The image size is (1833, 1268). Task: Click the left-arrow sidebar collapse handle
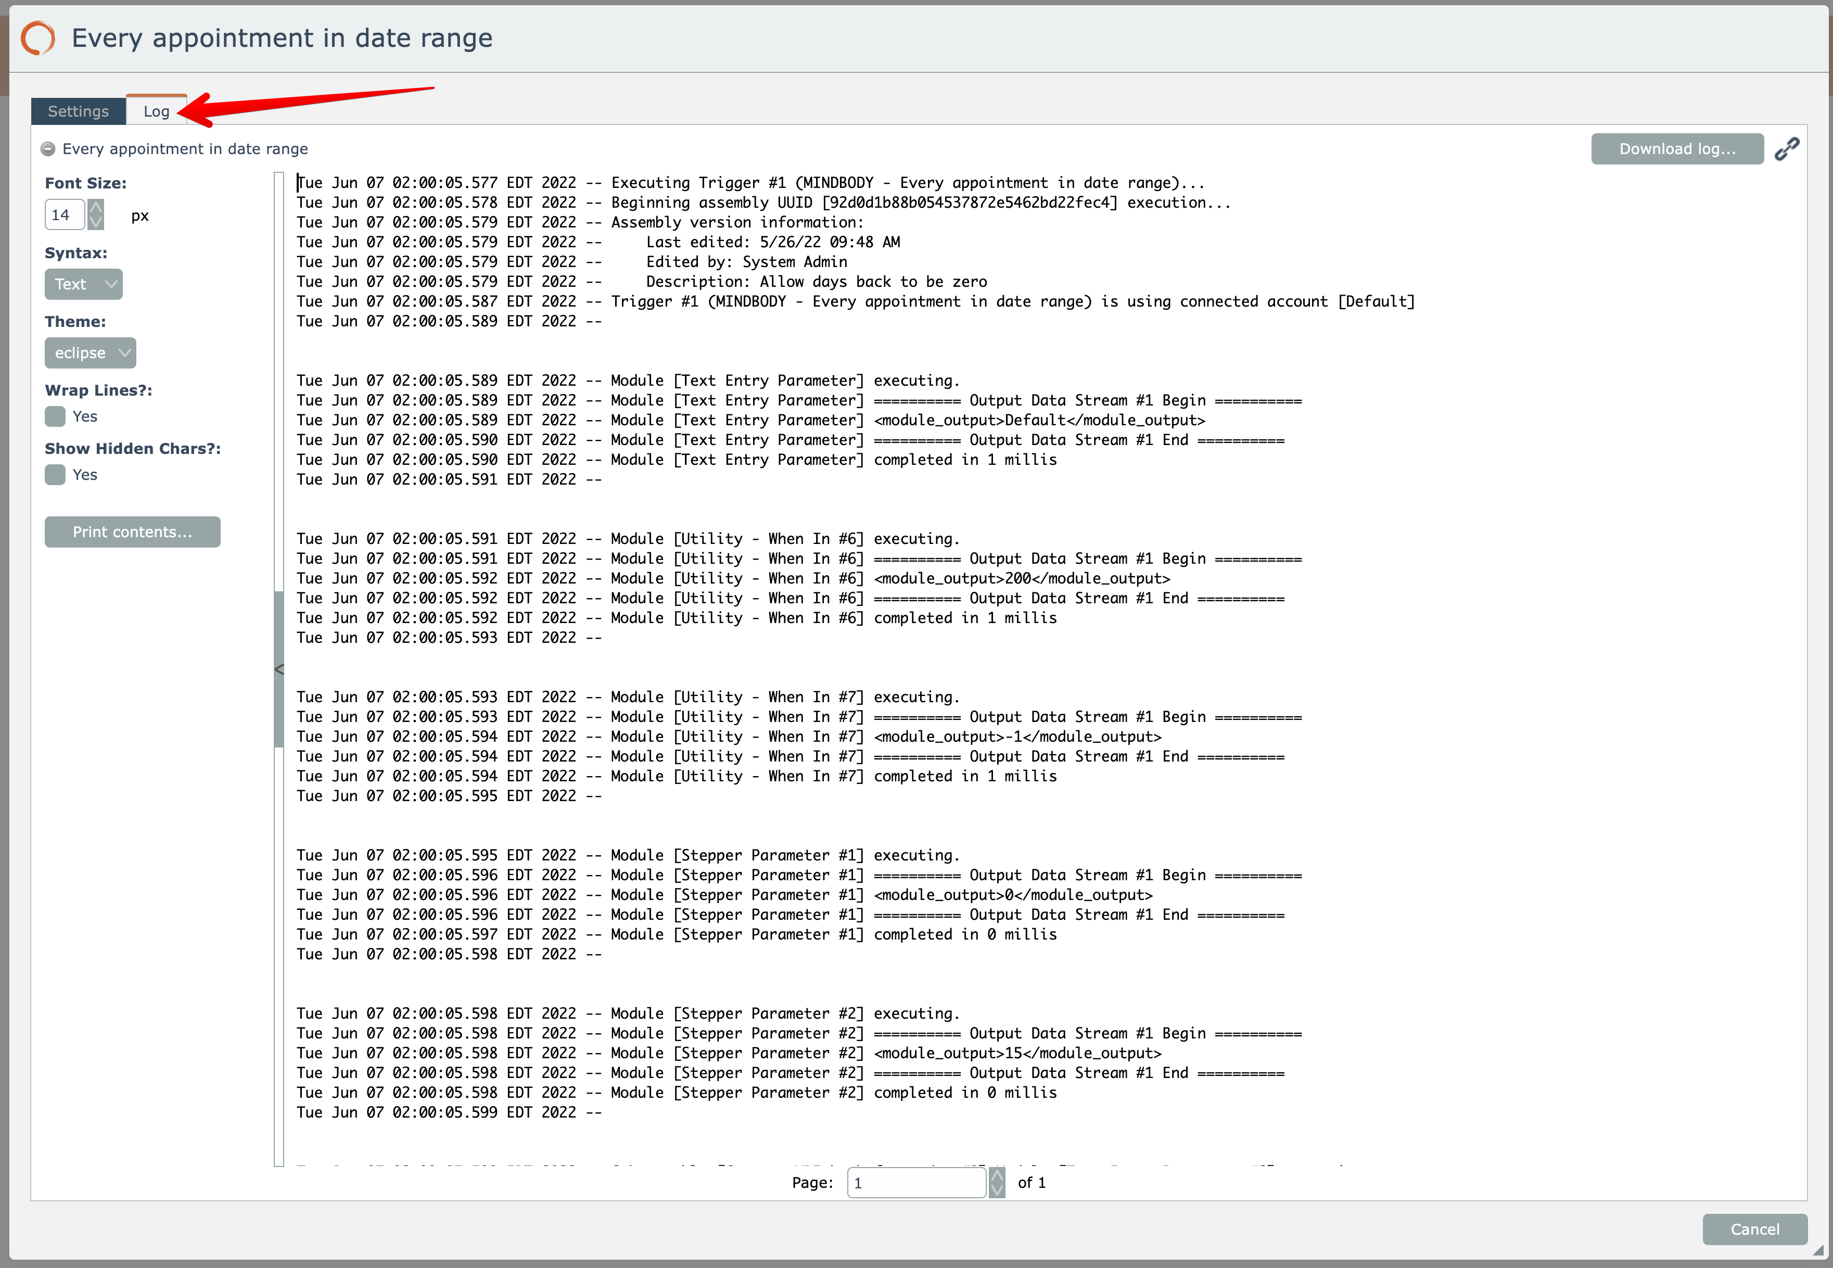coord(279,669)
